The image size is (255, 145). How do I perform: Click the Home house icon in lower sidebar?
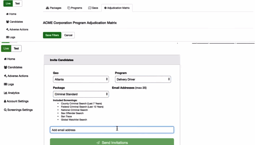(5, 59)
